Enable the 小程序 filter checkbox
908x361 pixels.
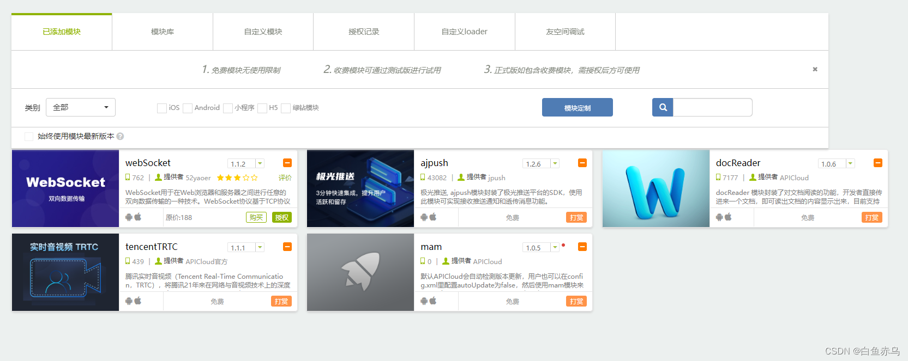point(228,108)
